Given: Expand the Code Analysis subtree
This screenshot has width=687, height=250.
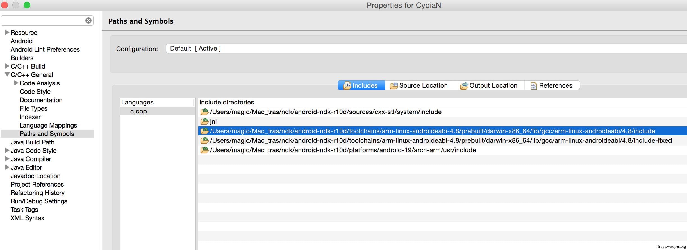Looking at the screenshot, I should point(16,83).
